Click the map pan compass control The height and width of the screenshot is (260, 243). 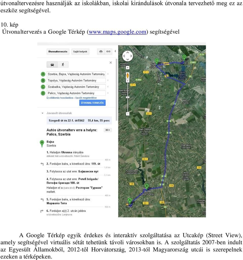point(128,56)
